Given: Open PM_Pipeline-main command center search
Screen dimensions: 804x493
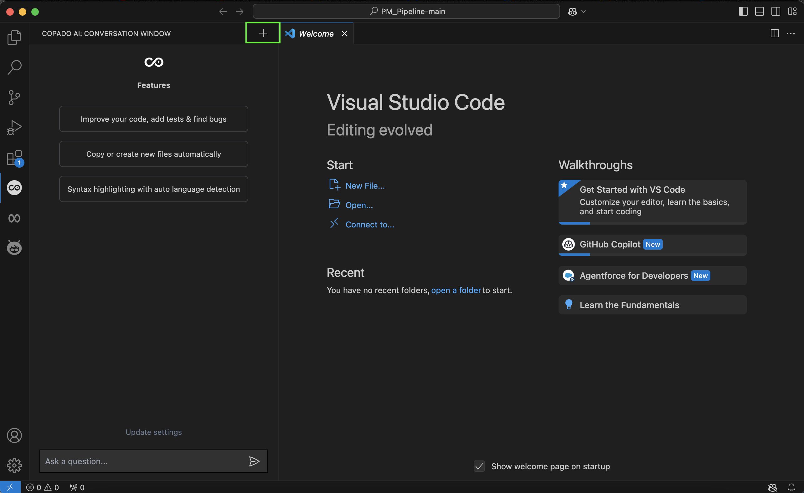Looking at the screenshot, I should (x=406, y=12).
